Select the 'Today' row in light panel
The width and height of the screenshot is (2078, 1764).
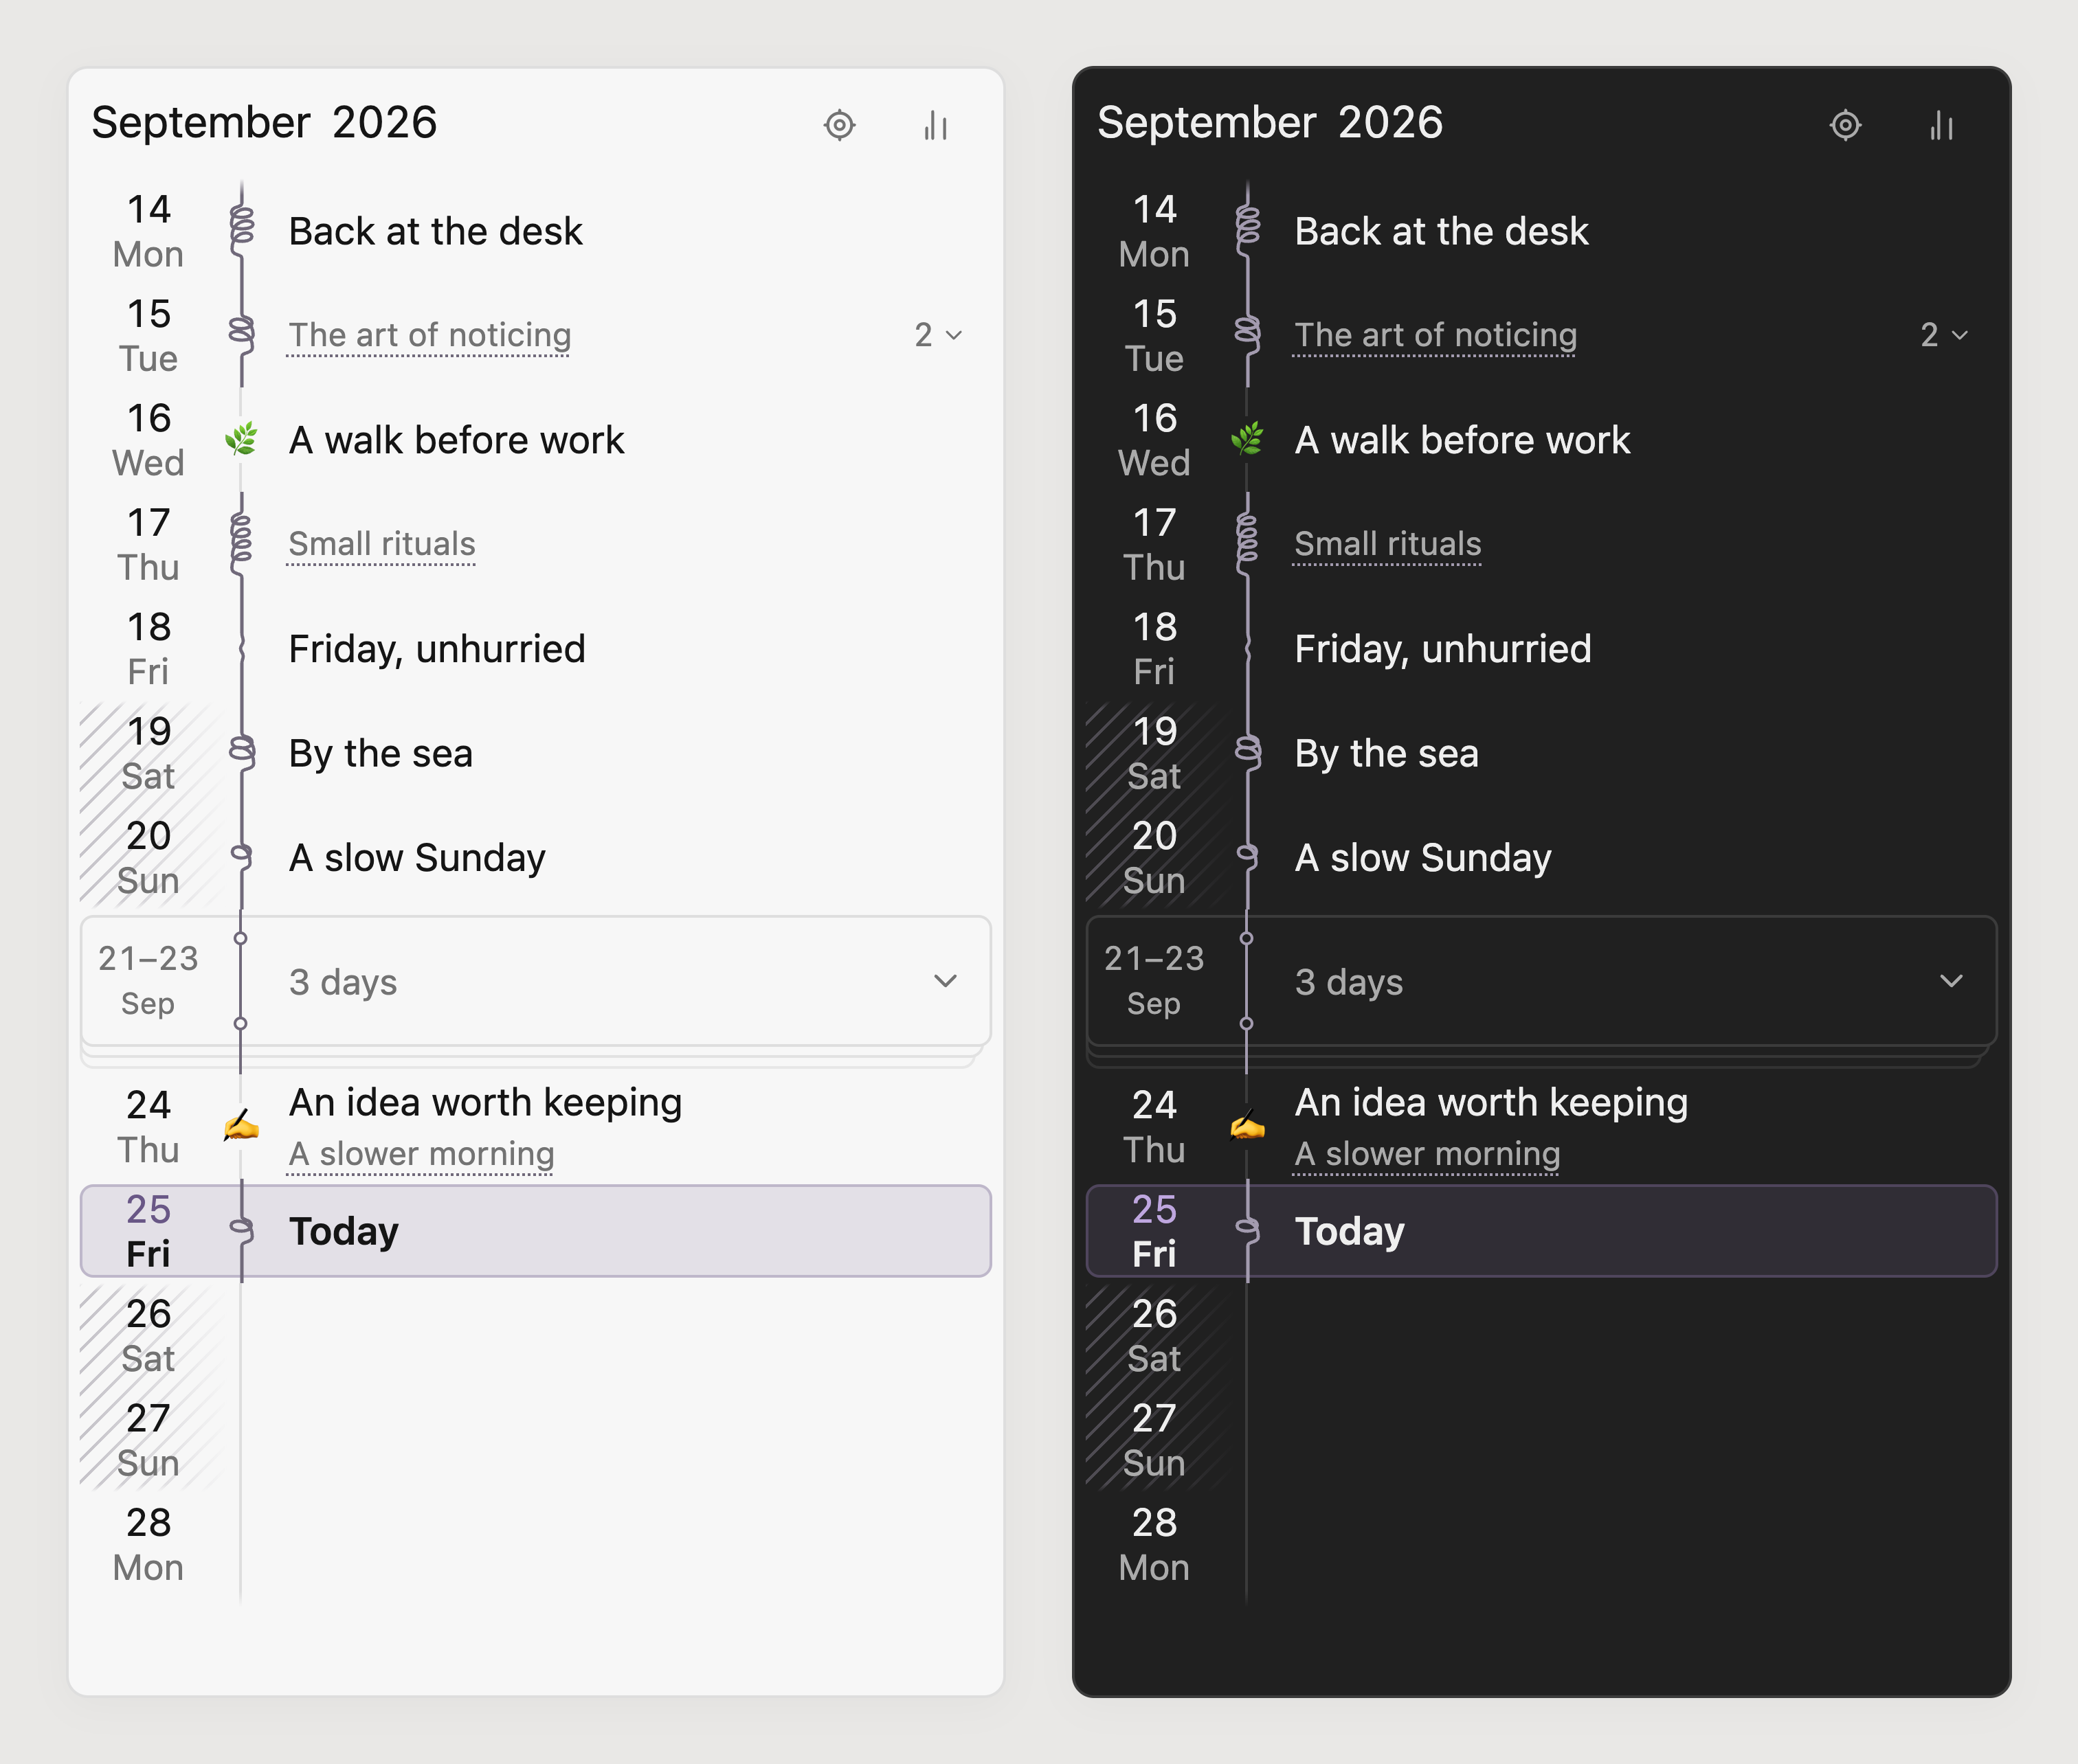tap(535, 1231)
